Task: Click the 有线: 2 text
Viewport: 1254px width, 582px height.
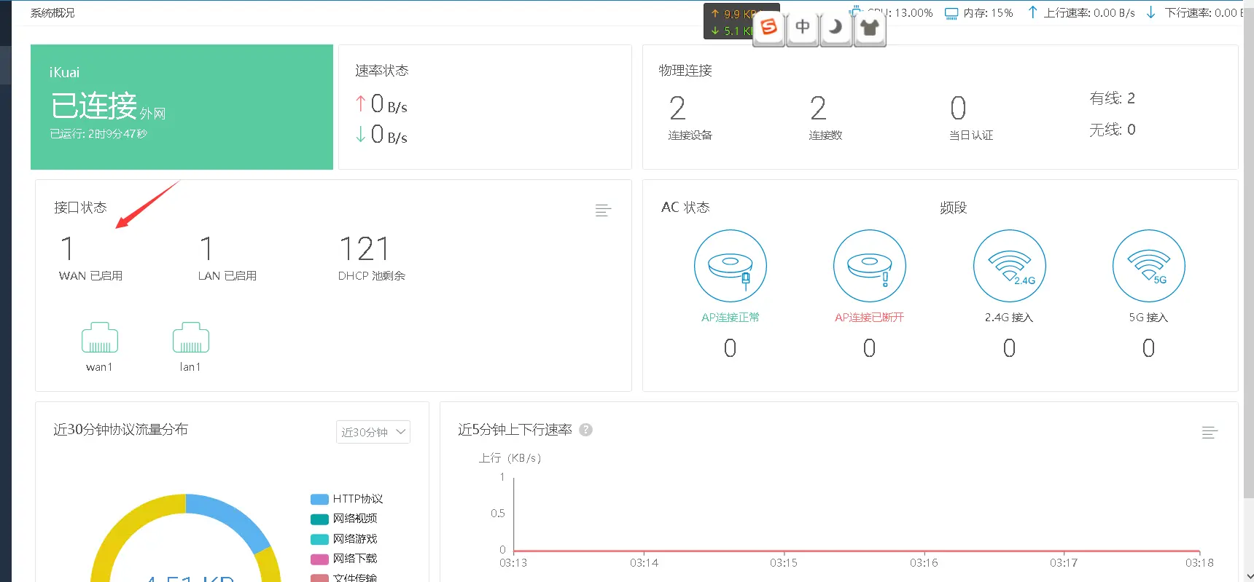Action: [1113, 98]
